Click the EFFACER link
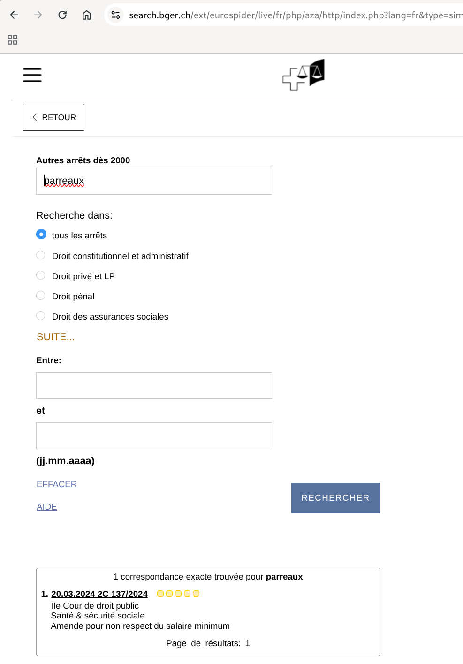Screen dimensions: 463x664 (57, 484)
